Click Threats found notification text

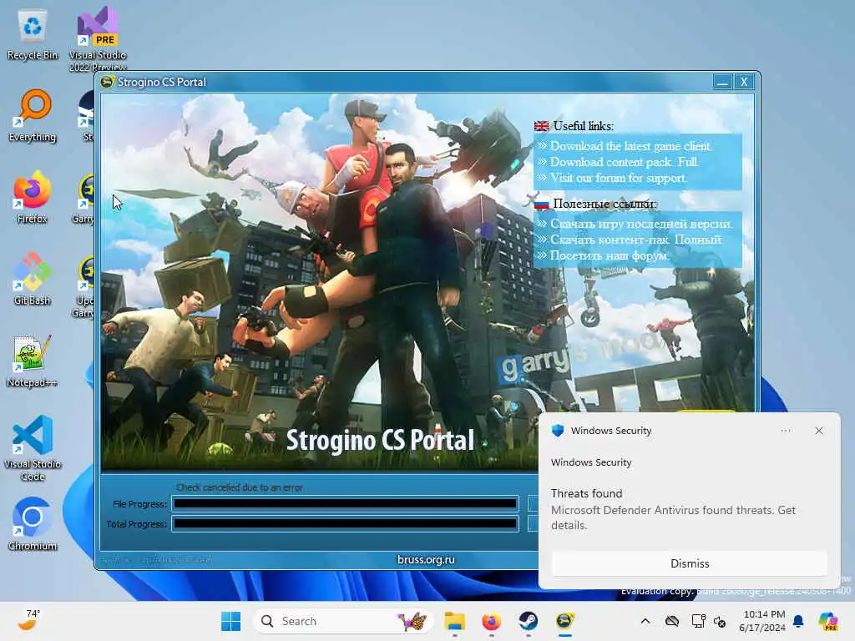pyautogui.click(x=586, y=493)
